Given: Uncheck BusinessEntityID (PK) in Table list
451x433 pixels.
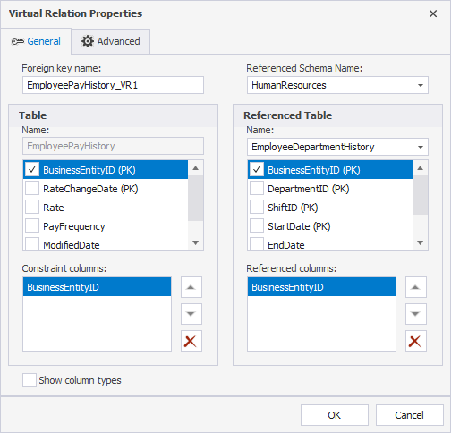Looking at the screenshot, I should [x=32, y=170].
